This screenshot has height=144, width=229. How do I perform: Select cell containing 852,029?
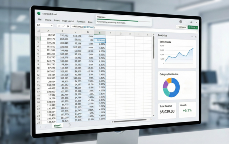(x=62, y=39)
